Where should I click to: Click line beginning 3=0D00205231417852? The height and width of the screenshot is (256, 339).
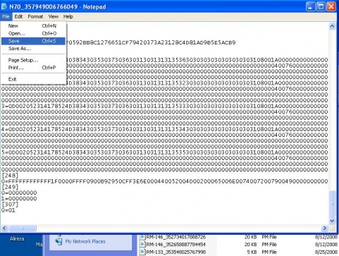pyautogui.click(x=164, y=106)
